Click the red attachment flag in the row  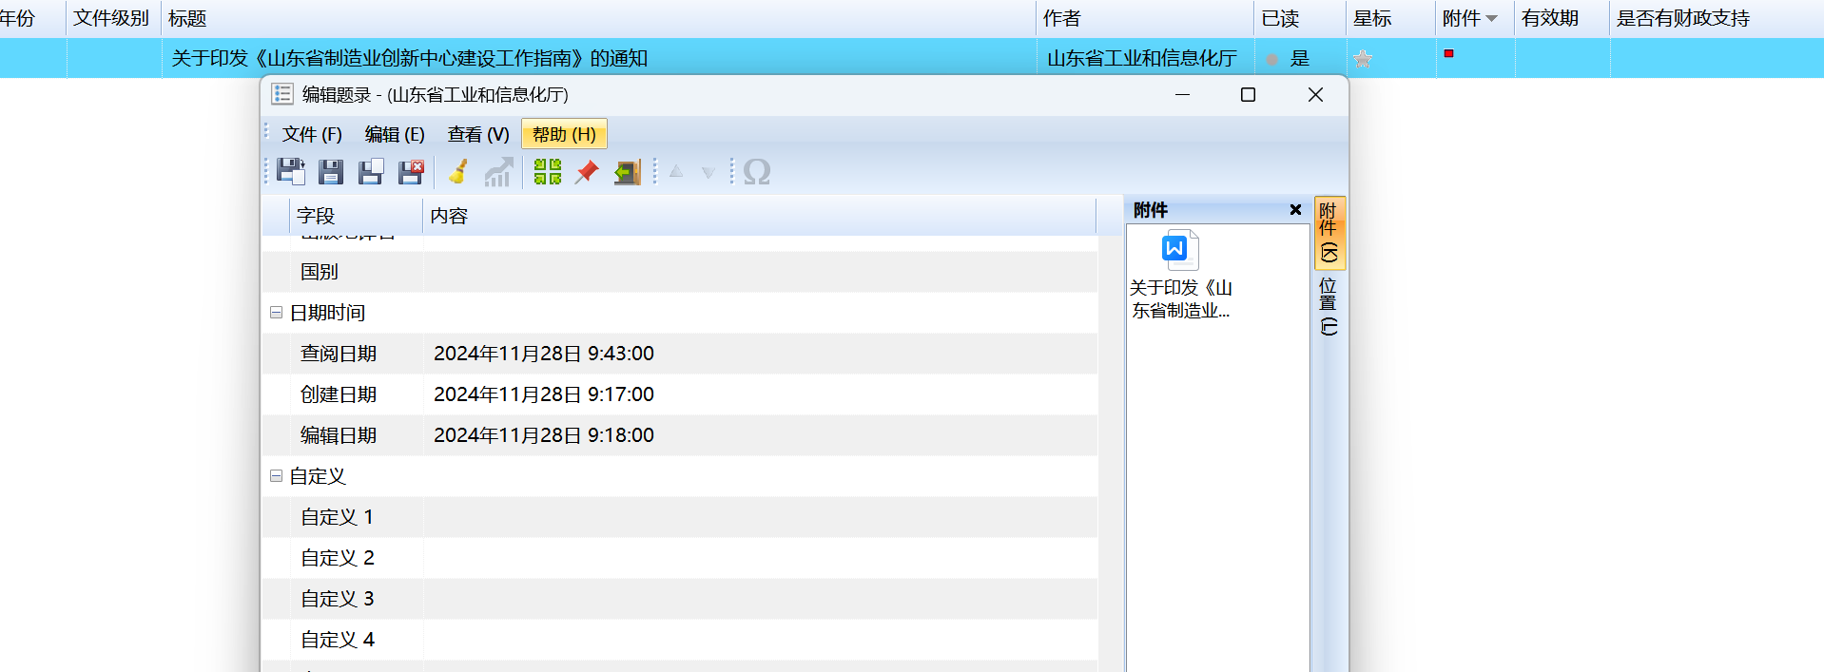[1448, 54]
